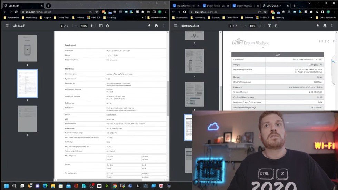Toggle side panel in right browser window
This screenshot has width=338, height=190.
click(322, 12)
